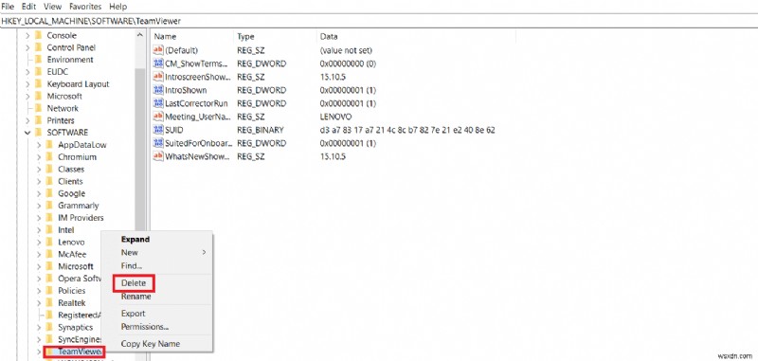Open the File menu
The width and height of the screenshot is (758, 361).
pos(8,7)
